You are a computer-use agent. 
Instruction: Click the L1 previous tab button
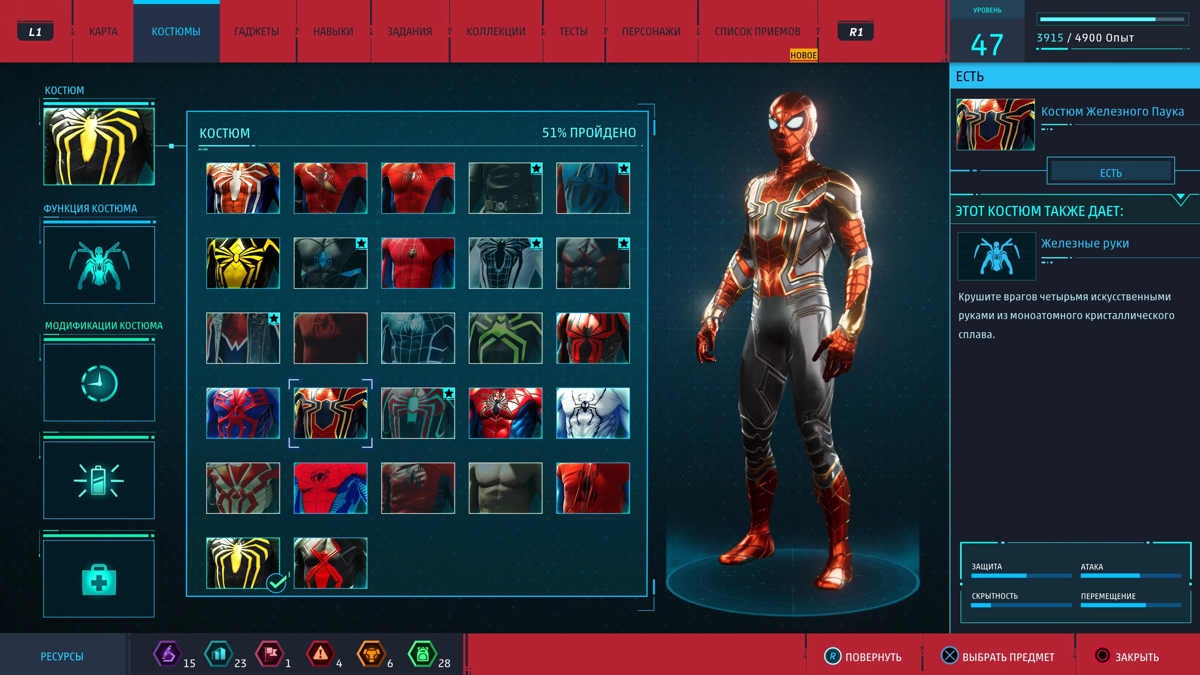(35, 32)
